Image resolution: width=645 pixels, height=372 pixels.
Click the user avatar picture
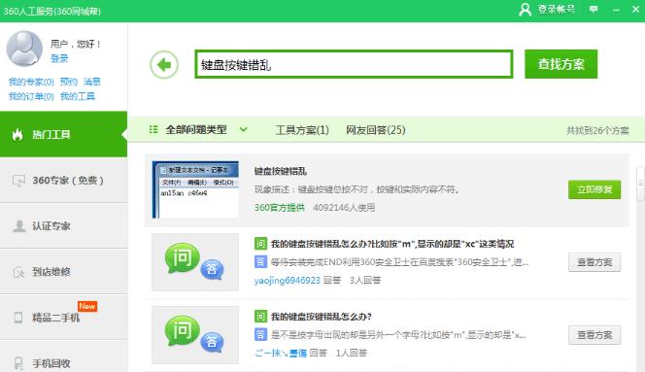pos(24,49)
